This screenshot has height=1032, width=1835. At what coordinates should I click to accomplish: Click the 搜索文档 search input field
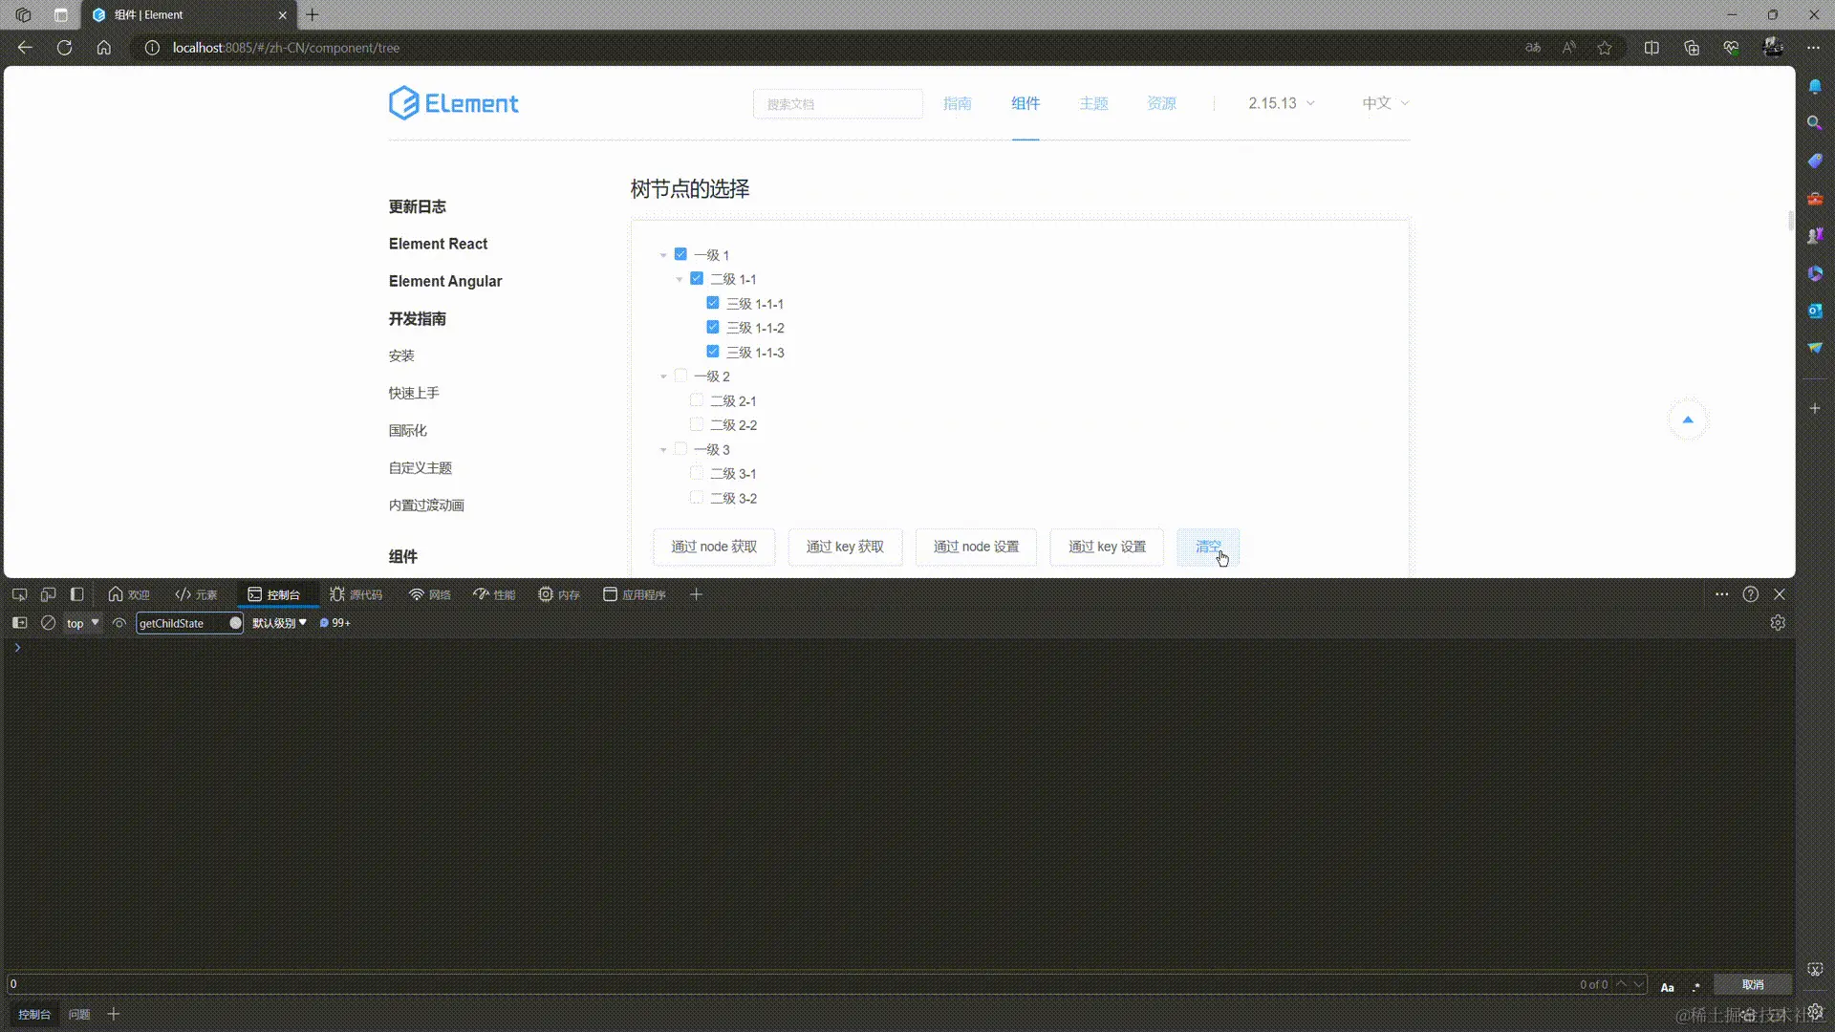click(837, 103)
